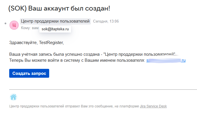Click the timestamp Сегодня, 13:06

point(106,21)
